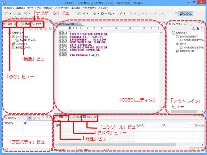The height and width of the screenshot is (155, 207).
Task: Switch to the ナビゲータ view tab
Action: (x=38, y=24)
